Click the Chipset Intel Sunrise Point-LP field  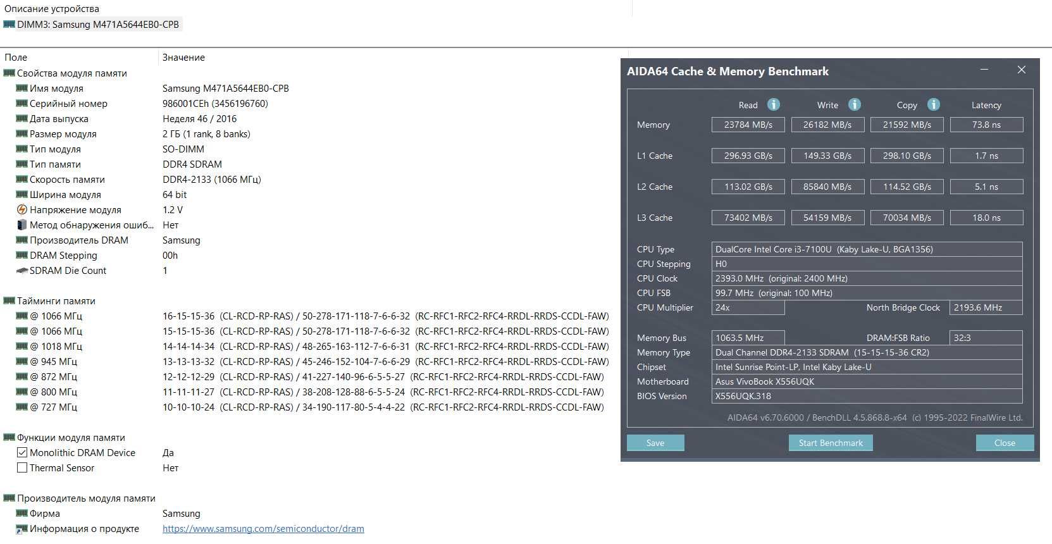[867, 367]
